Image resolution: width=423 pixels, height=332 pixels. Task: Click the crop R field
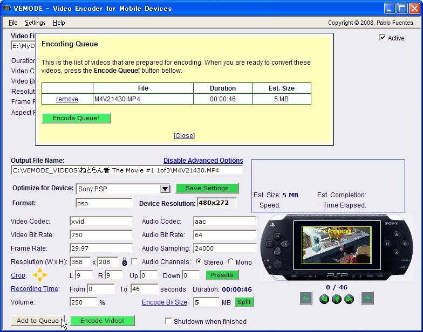[x=113, y=275]
